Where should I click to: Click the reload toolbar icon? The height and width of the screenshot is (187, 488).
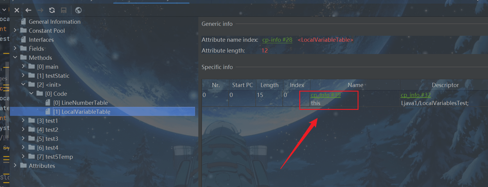pos(52,10)
